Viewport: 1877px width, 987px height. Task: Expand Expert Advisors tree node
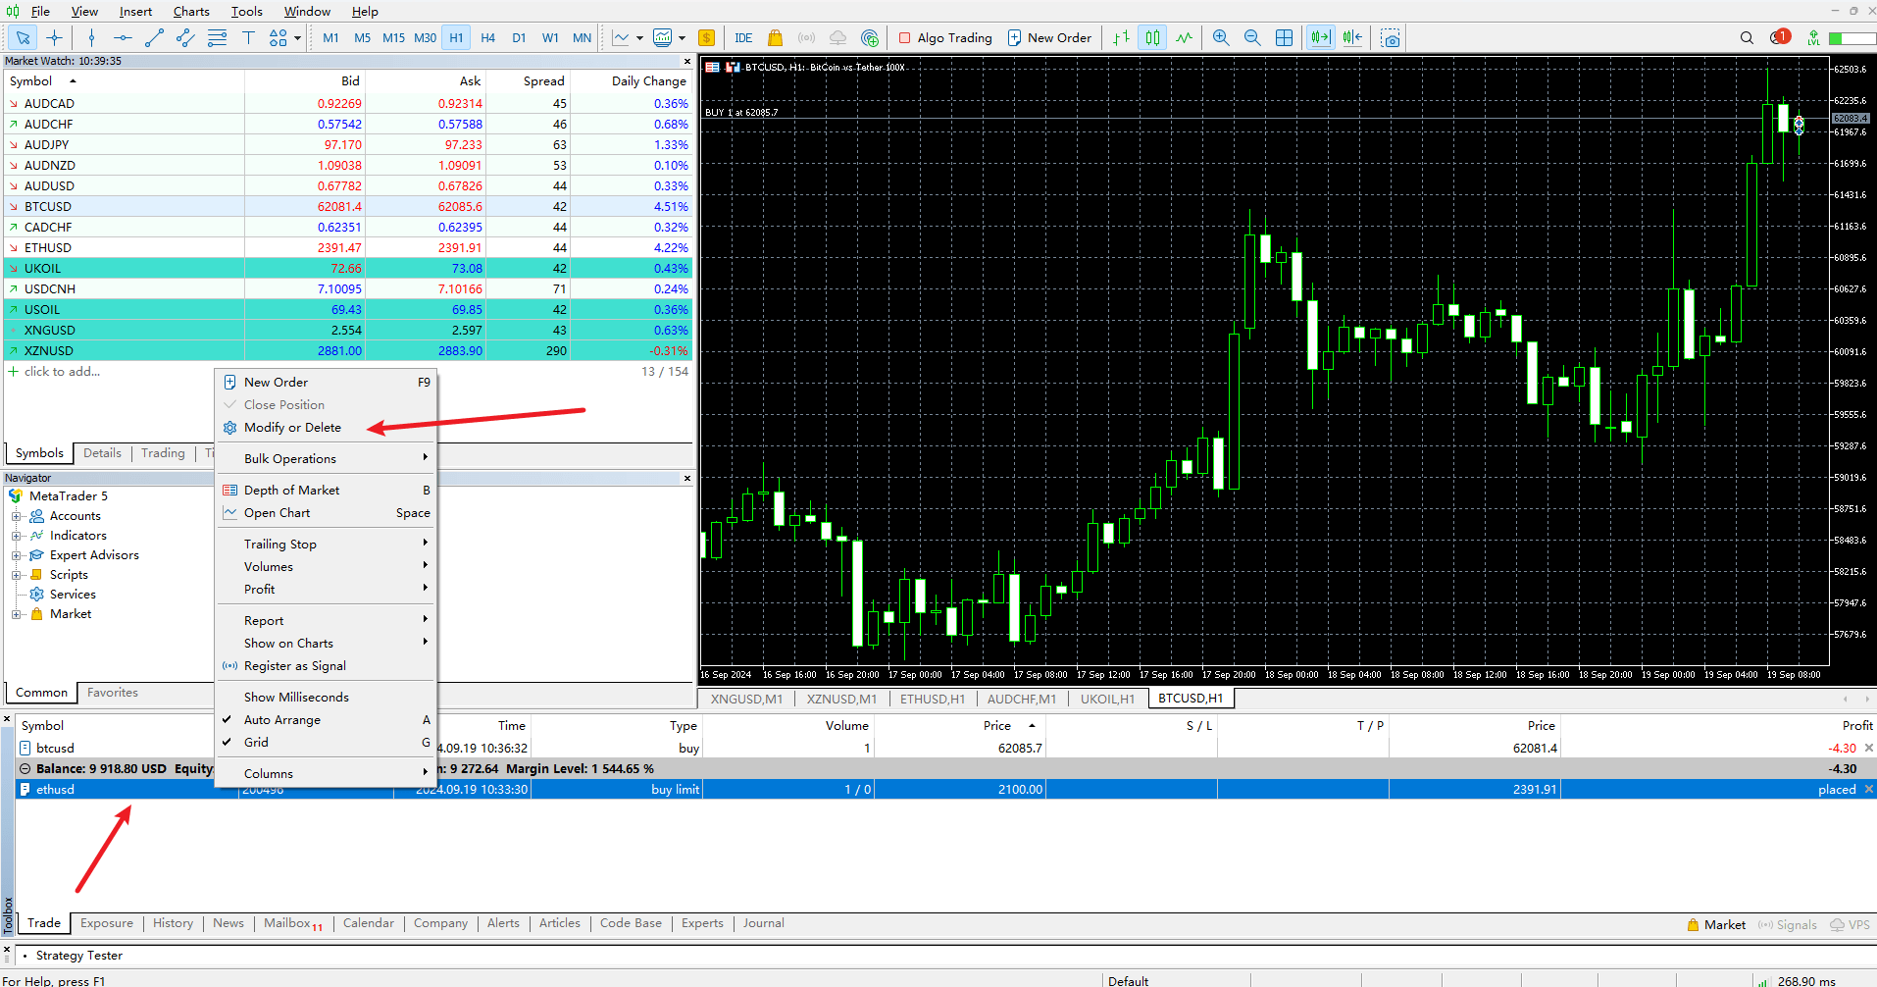point(16,555)
